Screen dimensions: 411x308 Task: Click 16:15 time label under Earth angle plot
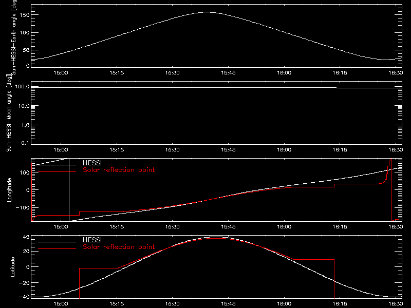pos(340,73)
